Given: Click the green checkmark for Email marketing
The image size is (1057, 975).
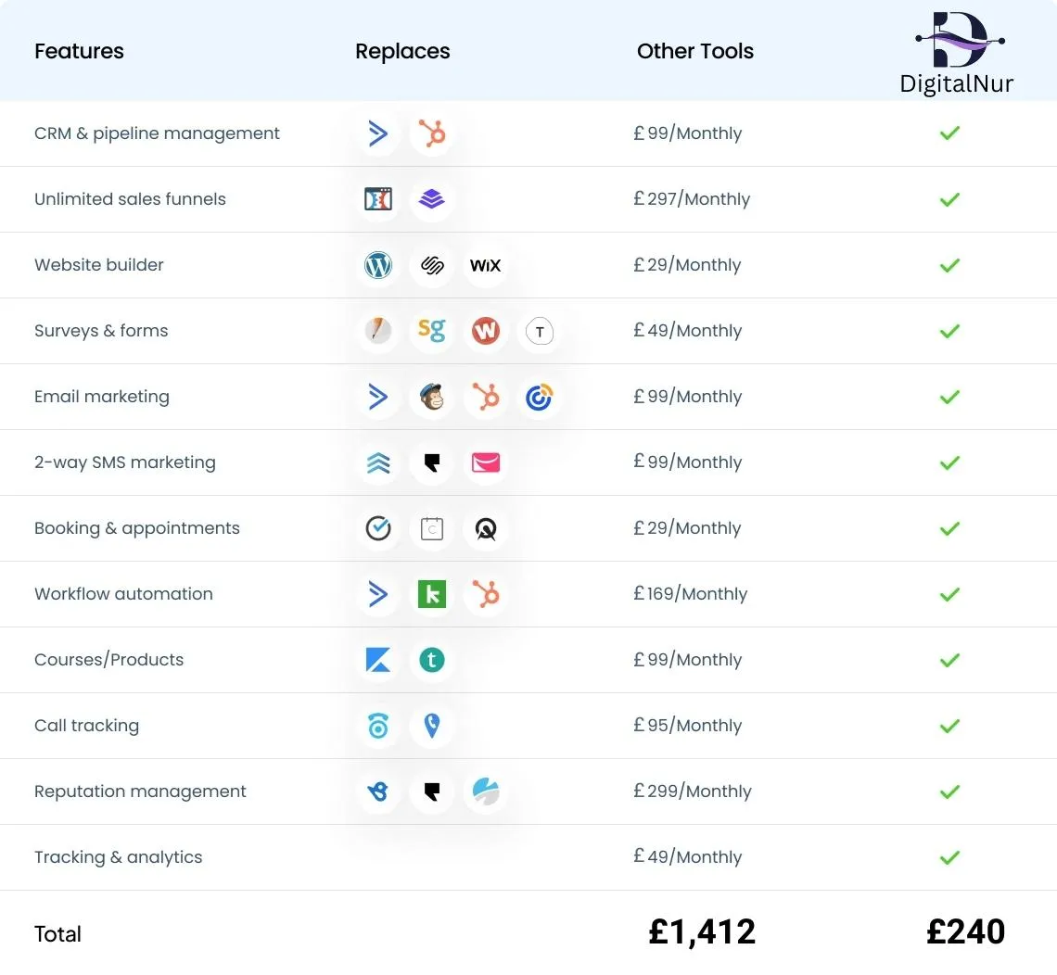Looking at the screenshot, I should 949,397.
